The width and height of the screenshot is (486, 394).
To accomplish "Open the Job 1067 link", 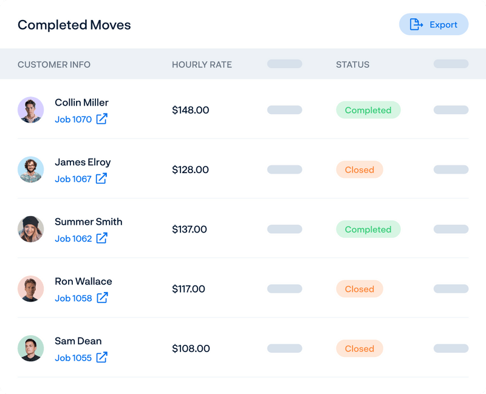I will [73, 179].
